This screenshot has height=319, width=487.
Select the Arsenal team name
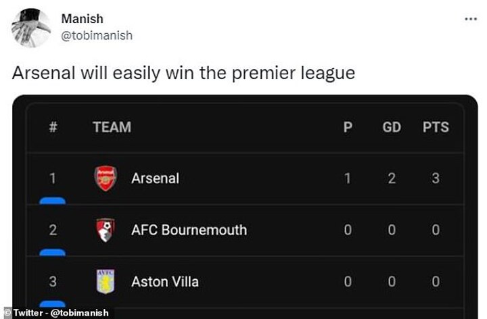click(x=156, y=178)
